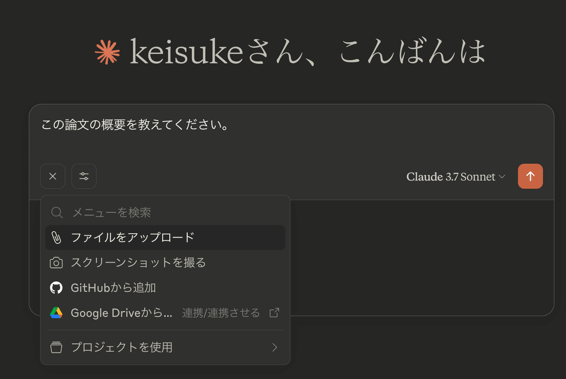Open the tools settings sliders icon
The image size is (566, 379).
84,176
